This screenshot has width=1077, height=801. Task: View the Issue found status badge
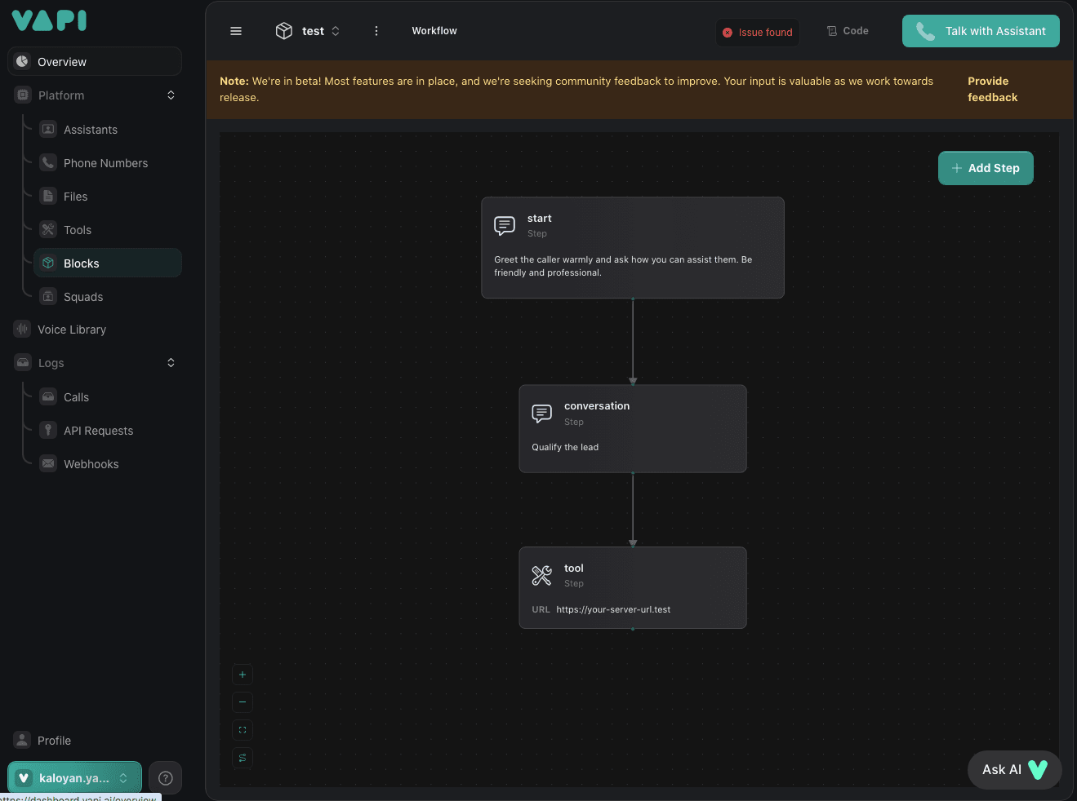click(x=758, y=33)
